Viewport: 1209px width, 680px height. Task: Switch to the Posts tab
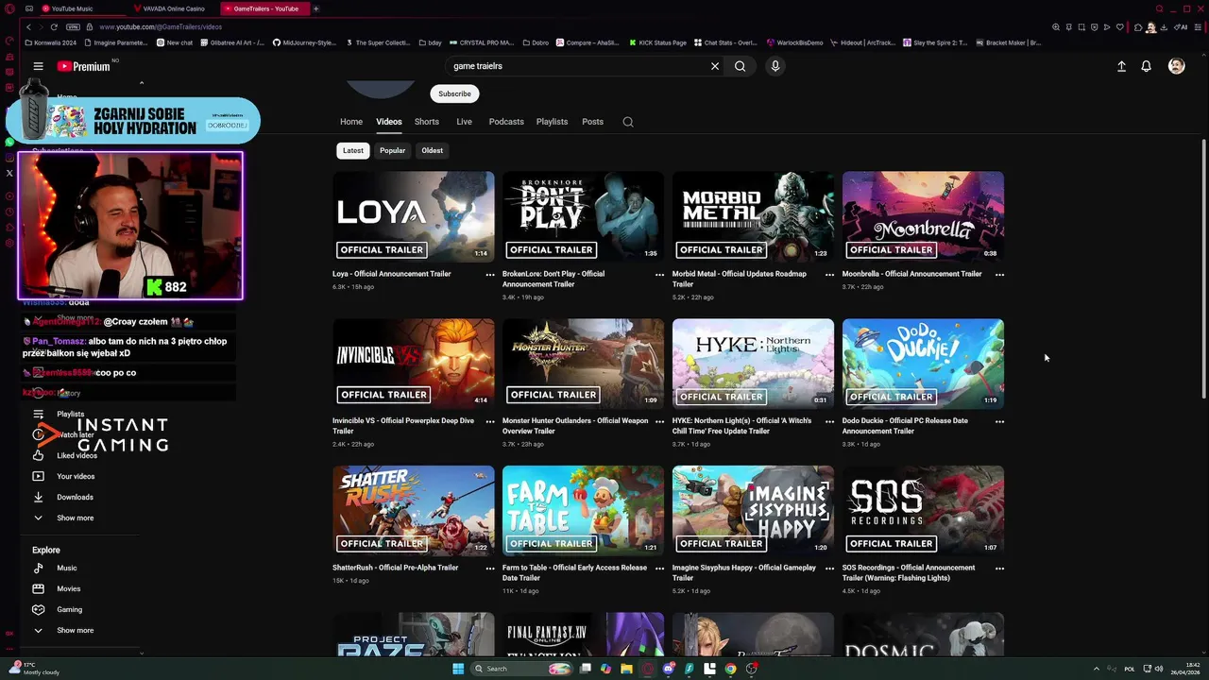pyautogui.click(x=592, y=122)
